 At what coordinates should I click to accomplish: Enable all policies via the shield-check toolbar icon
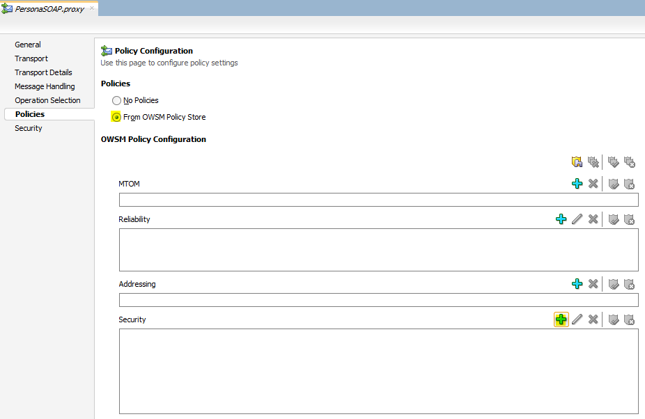click(x=613, y=161)
